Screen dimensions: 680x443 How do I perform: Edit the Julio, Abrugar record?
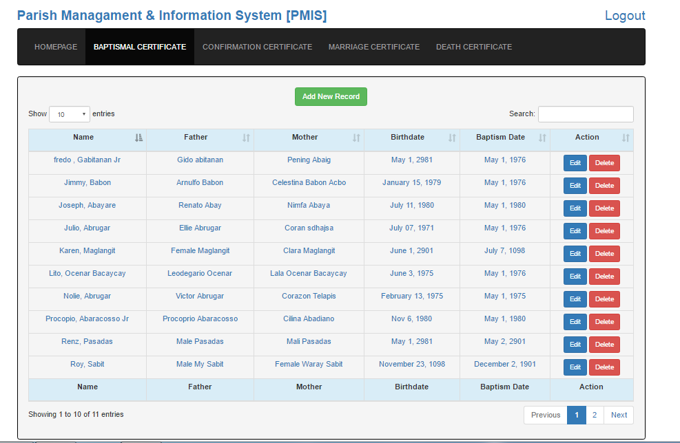pyautogui.click(x=575, y=231)
